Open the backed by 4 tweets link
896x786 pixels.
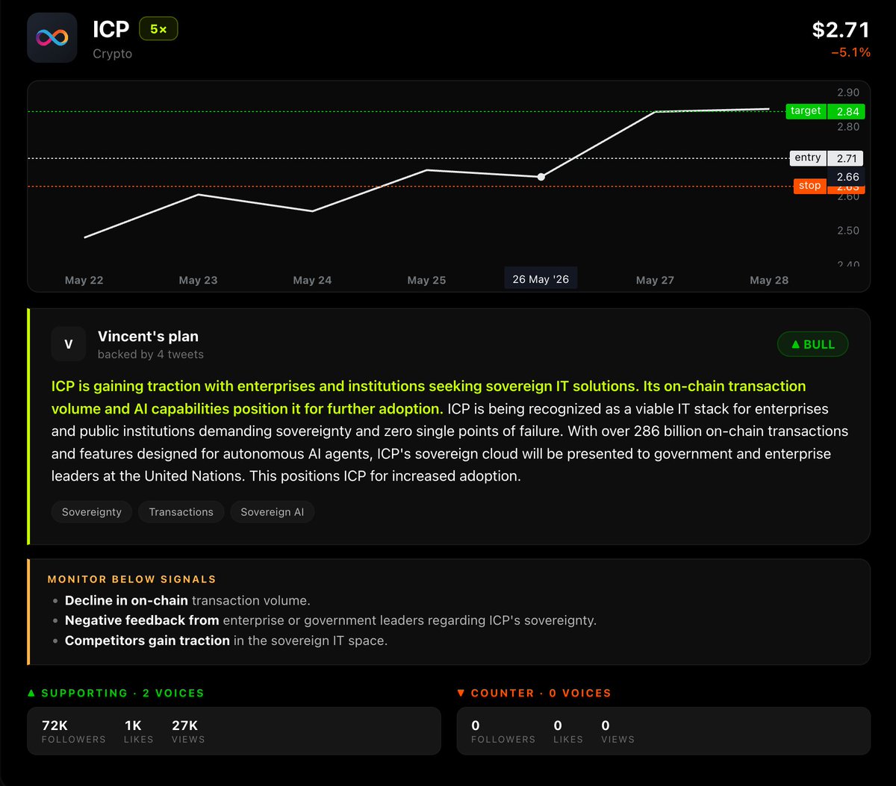(151, 355)
